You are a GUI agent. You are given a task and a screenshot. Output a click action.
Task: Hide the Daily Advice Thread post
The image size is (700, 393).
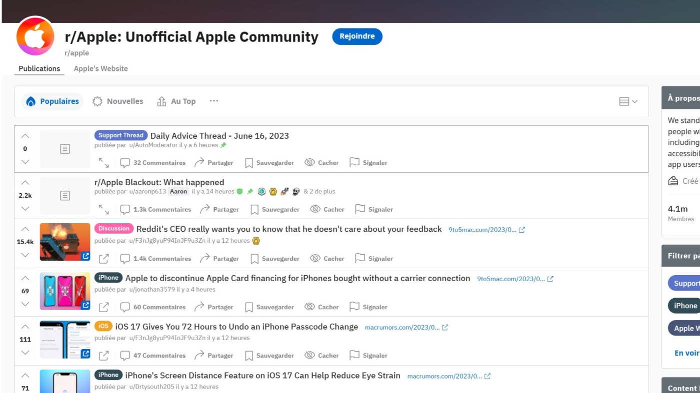(321, 163)
